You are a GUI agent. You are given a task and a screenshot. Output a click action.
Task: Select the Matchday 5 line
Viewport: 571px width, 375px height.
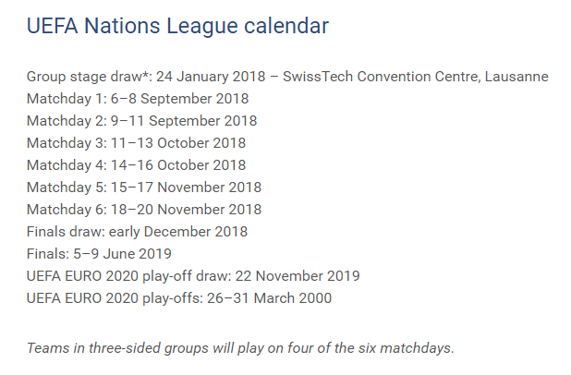[x=144, y=187]
